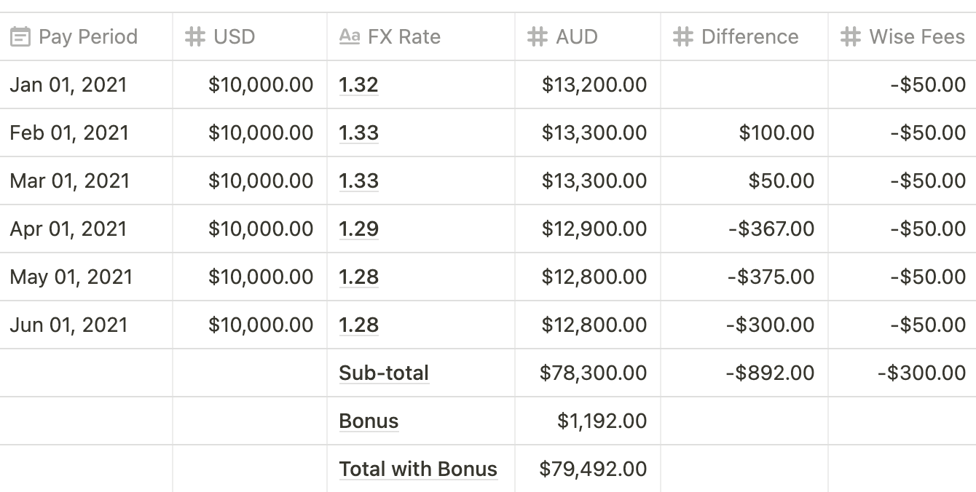Screen dimensions: 976x492
Task: Open the FX Rate column options
Action: pyautogui.click(x=404, y=37)
